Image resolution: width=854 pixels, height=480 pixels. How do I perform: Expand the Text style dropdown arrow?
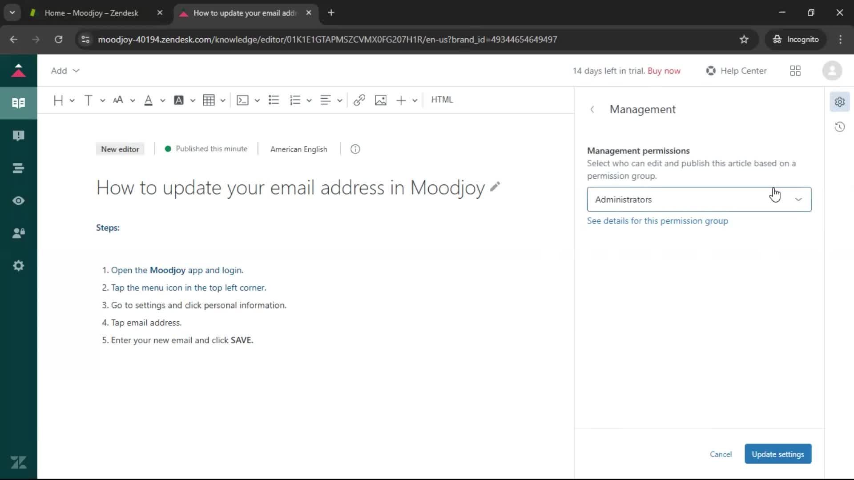pyautogui.click(x=102, y=100)
